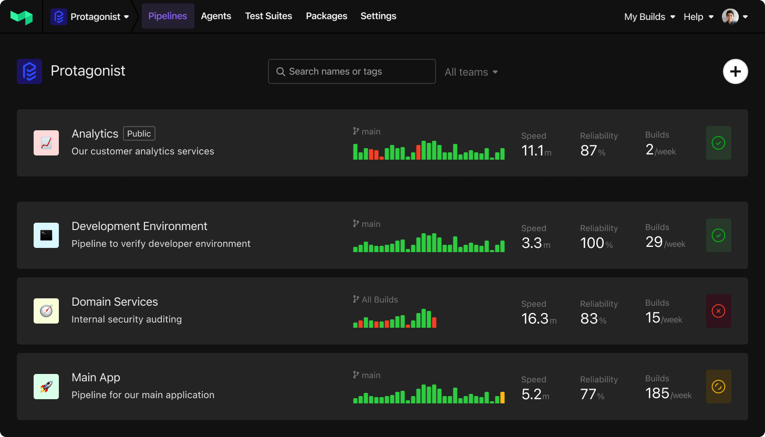
Task: Click the failed status icon for Domain Services
Action: tap(718, 311)
